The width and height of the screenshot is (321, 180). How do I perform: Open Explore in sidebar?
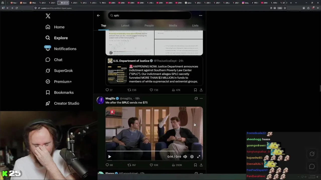coord(57,38)
